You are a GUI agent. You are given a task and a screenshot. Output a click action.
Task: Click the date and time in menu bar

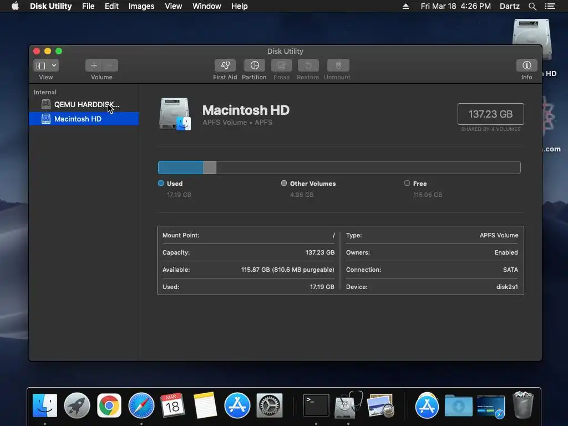coord(456,6)
